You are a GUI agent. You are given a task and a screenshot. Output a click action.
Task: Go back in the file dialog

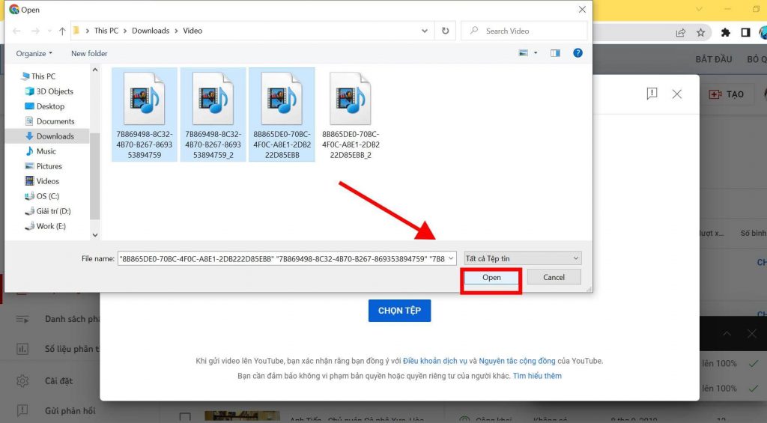[16, 31]
